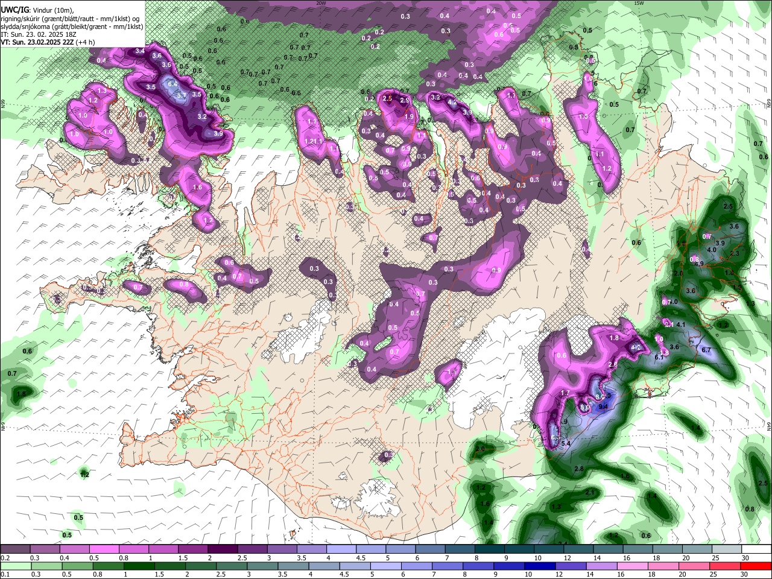Click the 20W longitude label at top
Screen dimensions: 772x579
(x=321, y=3)
